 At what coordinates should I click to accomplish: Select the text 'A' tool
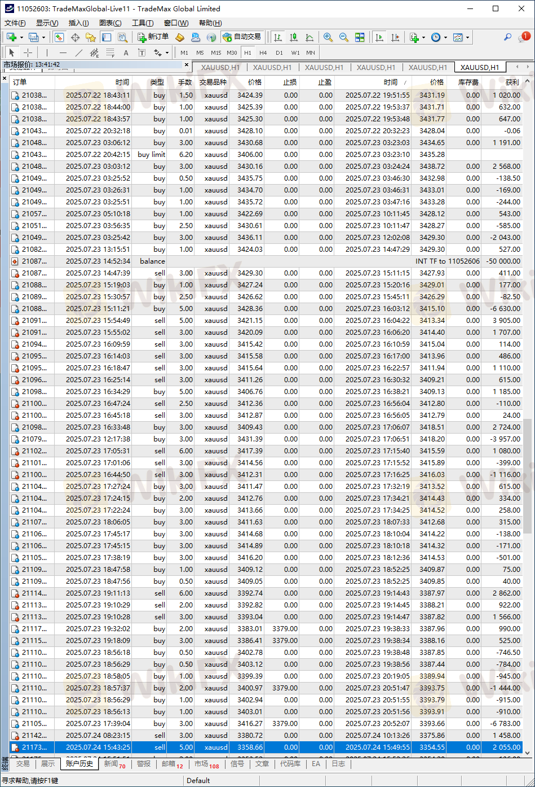point(126,53)
